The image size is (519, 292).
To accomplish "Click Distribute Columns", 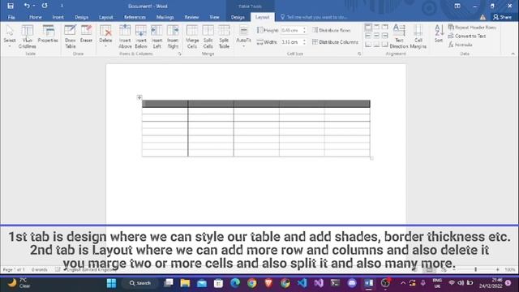I will [335, 42].
